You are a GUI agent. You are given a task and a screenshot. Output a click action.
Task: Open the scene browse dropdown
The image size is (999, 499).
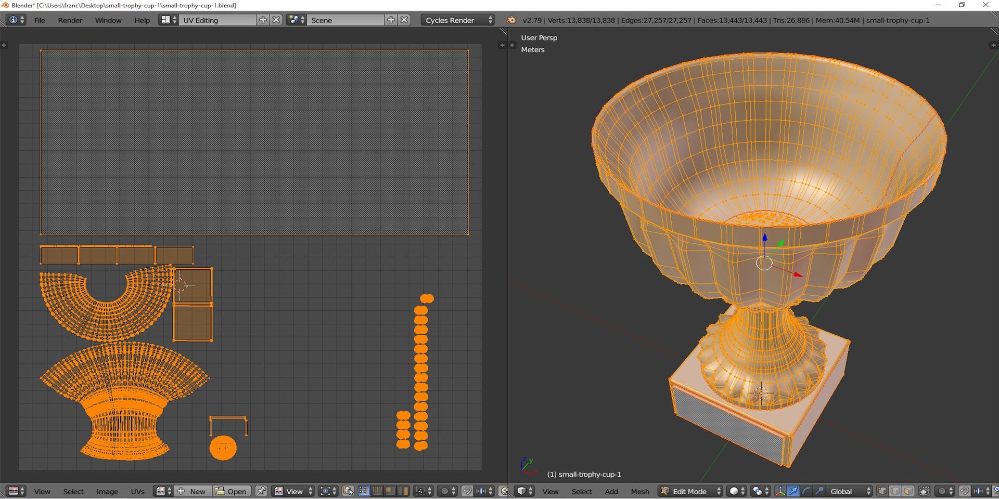click(x=297, y=20)
